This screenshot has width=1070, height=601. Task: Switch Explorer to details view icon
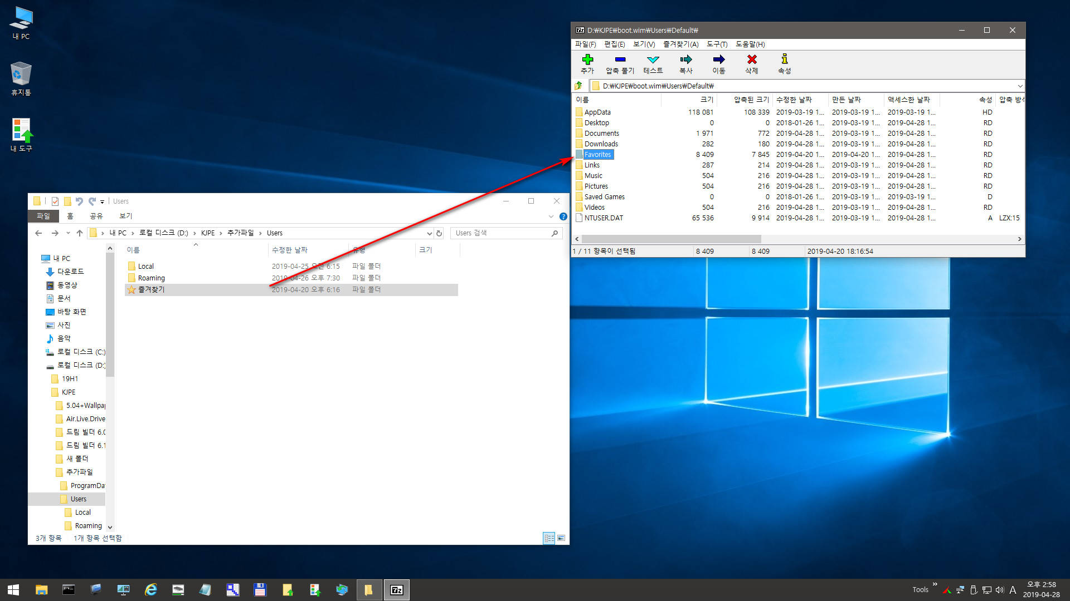[x=549, y=538]
